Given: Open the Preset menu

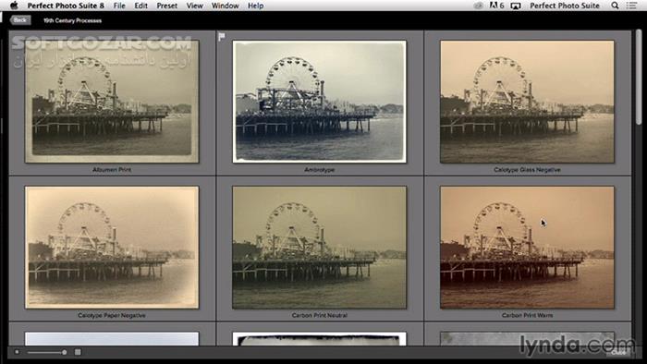Looking at the screenshot, I should (166, 6).
